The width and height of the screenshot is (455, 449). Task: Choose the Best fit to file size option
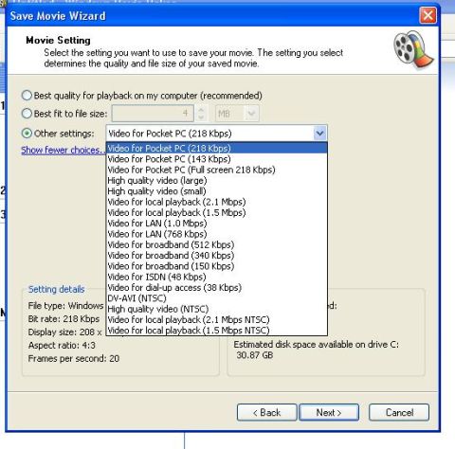click(27, 114)
